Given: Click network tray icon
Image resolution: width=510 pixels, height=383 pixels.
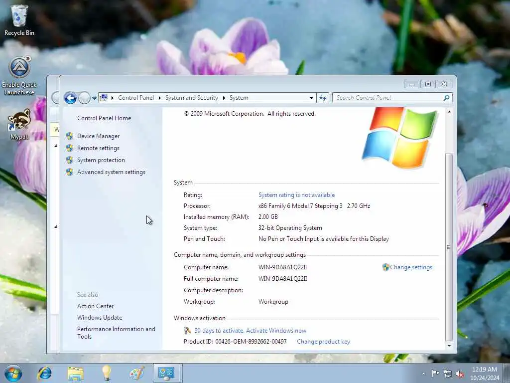Looking at the screenshot, I should (448, 374).
